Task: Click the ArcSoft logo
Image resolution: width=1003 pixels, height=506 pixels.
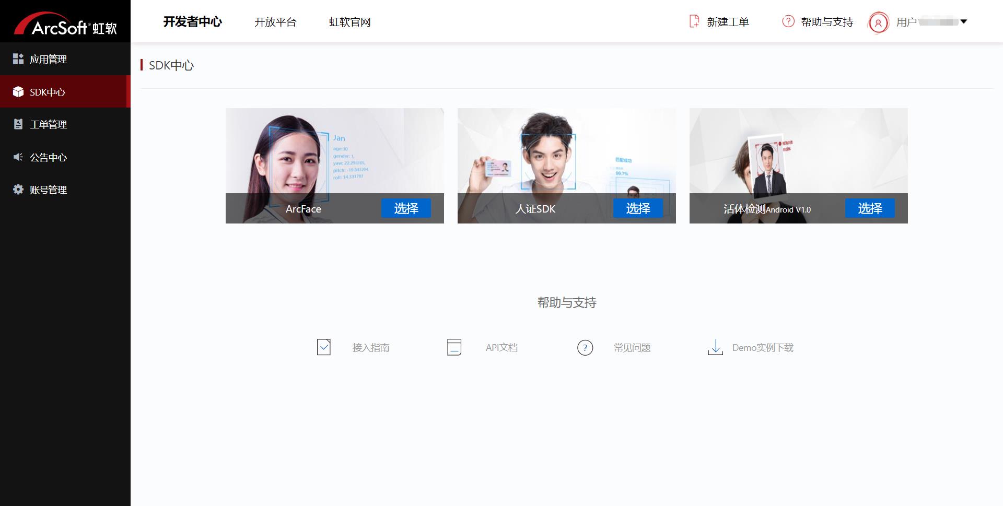Action: click(65, 24)
